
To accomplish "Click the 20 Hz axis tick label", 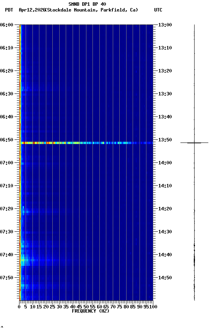I will [x=46, y=307].
